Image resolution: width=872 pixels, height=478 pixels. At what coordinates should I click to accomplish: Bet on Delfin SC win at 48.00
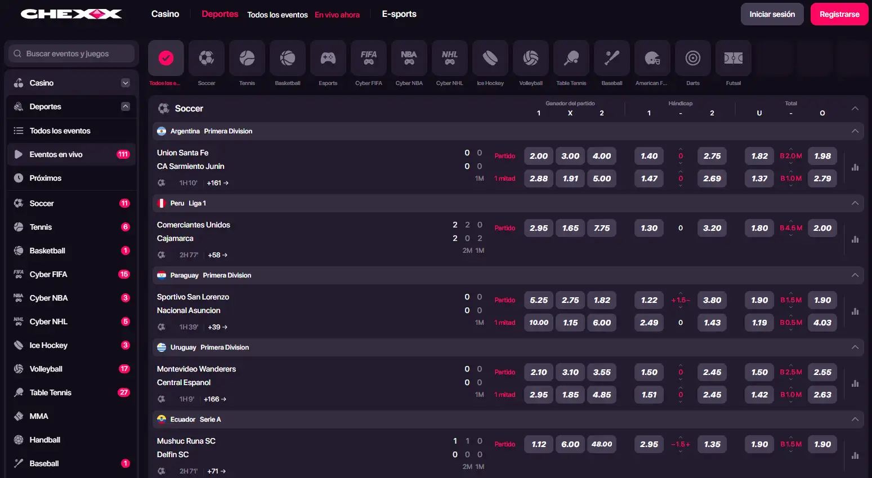tap(602, 444)
